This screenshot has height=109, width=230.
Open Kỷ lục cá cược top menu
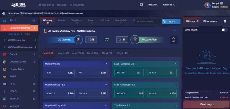tap(77, 5)
